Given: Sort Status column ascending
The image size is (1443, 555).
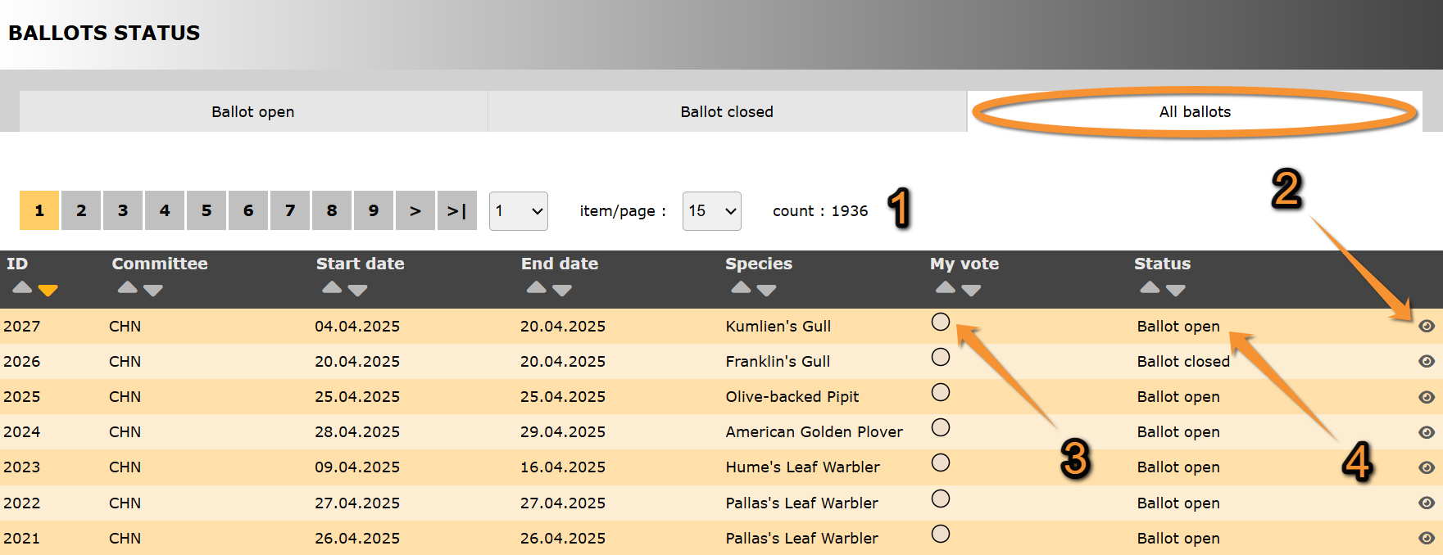Looking at the screenshot, I should click(1150, 287).
